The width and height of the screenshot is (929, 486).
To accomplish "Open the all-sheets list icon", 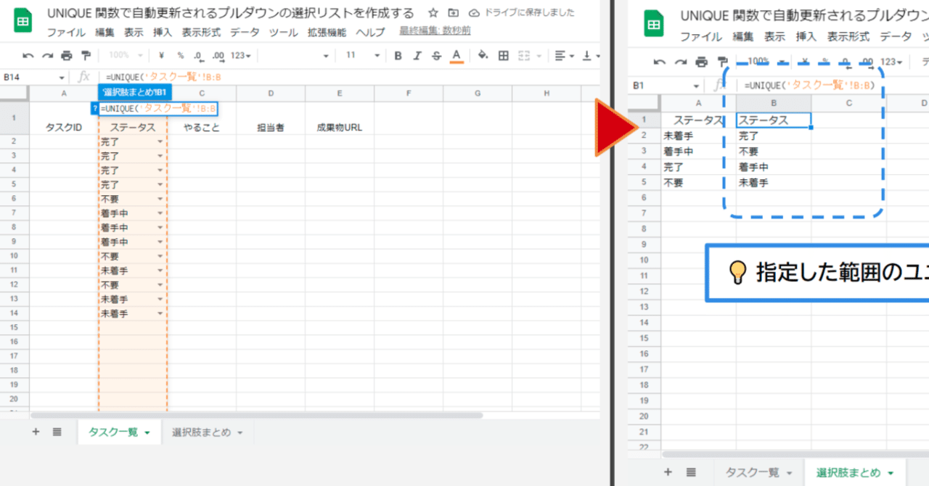I will pyautogui.click(x=57, y=432).
